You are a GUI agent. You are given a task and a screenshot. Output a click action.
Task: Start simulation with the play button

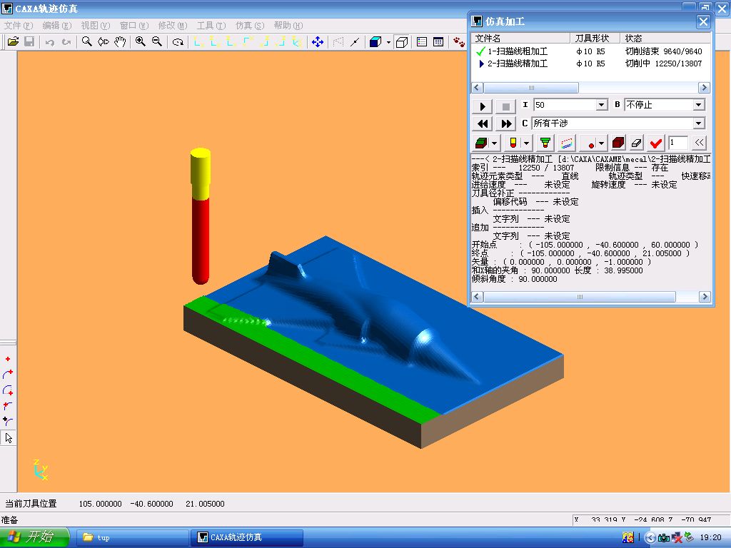[483, 106]
